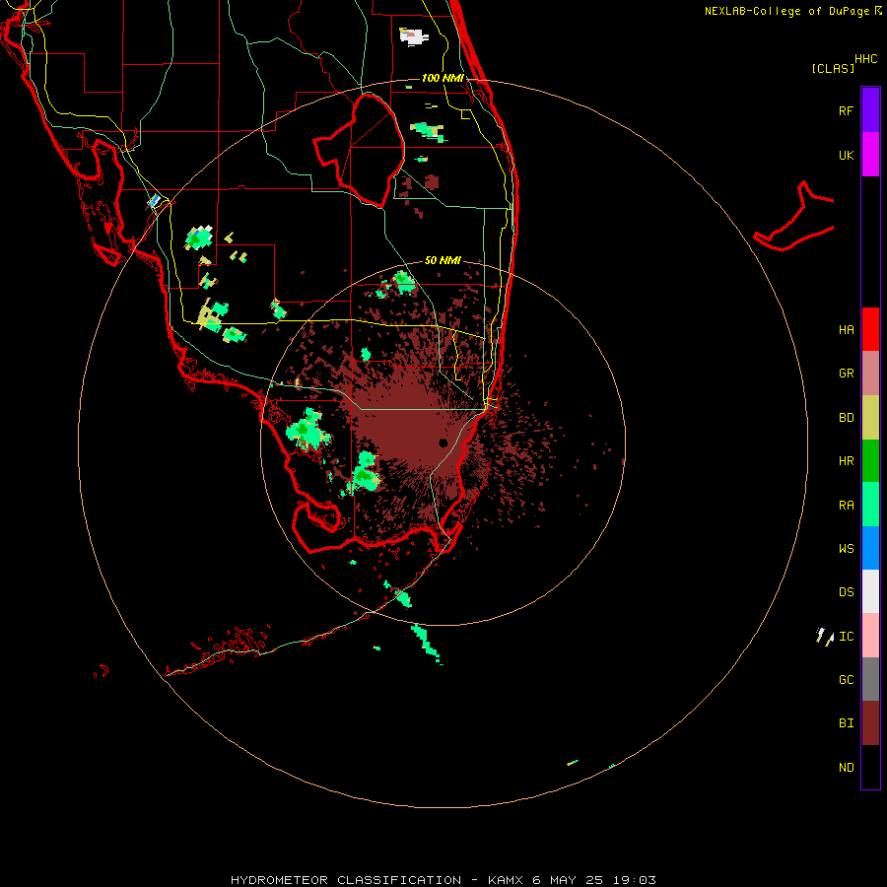Click the 'KAMX' radar site identifier
This screenshot has height=887, width=887.
coord(507,880)
